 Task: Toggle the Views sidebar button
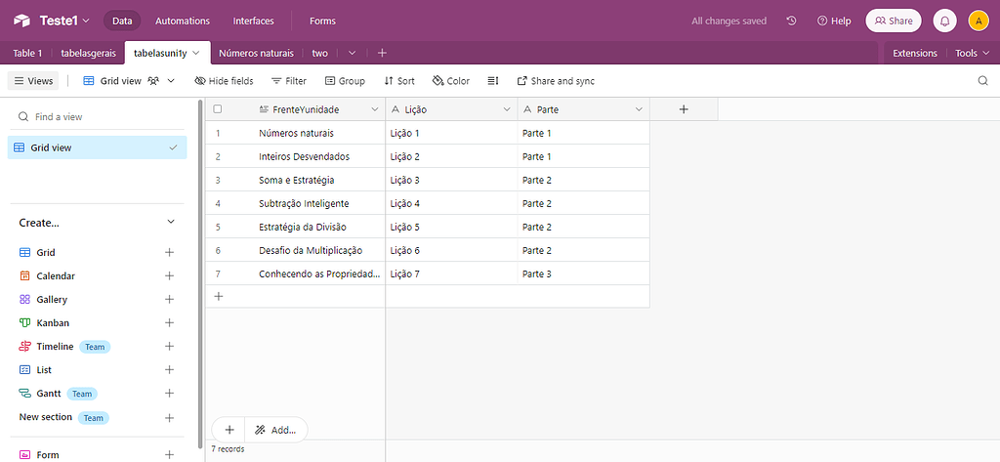33,81
